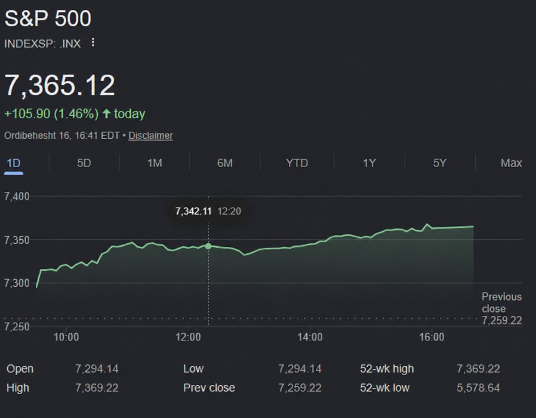Click the 10:00 time axis label

[66, 337]
